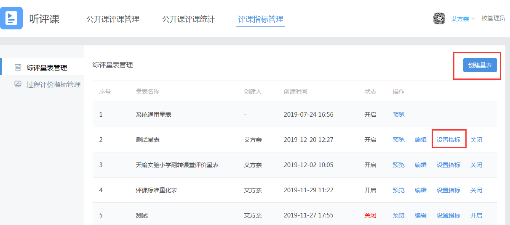Disable 评课标准量化表 via 关闭 link
This screenshot has height=225, width=510.
[476, 190]
